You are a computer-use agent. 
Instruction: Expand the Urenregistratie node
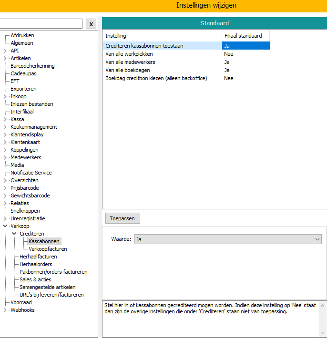(5, 218)
